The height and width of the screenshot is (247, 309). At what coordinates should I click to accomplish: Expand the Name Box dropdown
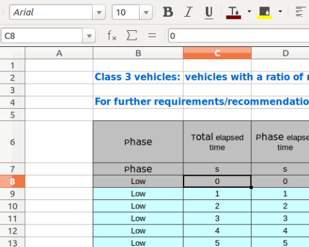pos(89,36)
